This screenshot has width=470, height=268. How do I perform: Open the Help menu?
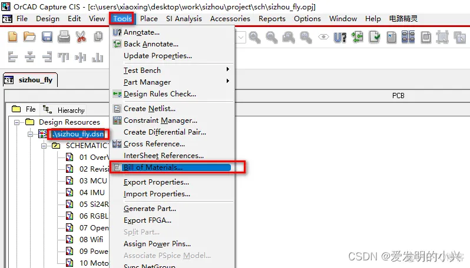[373, 19]
